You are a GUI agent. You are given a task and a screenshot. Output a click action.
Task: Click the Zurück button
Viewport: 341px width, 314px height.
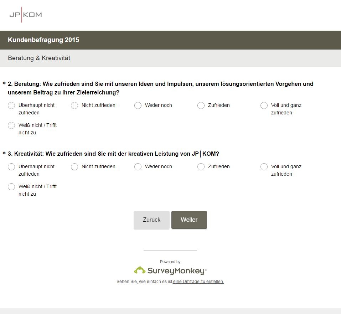pyautogui.click(x=151, y=220)
